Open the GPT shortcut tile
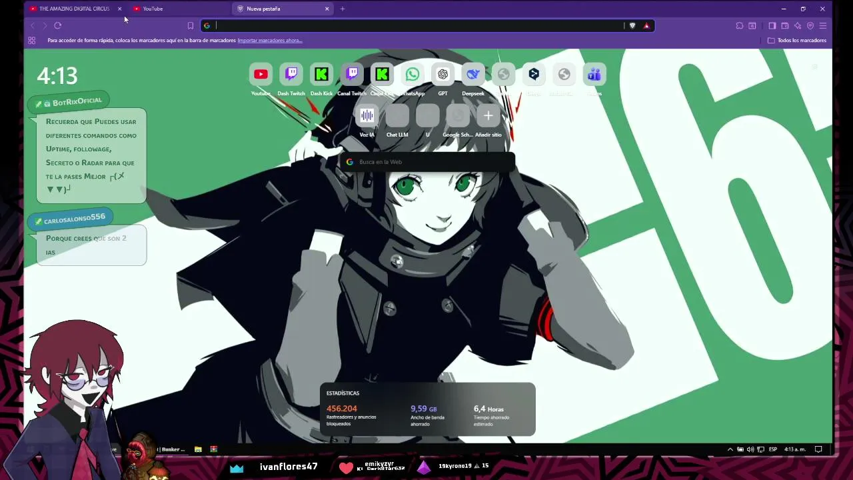The width and height of the screenshot is (853, 480). [x=442, y=75]
